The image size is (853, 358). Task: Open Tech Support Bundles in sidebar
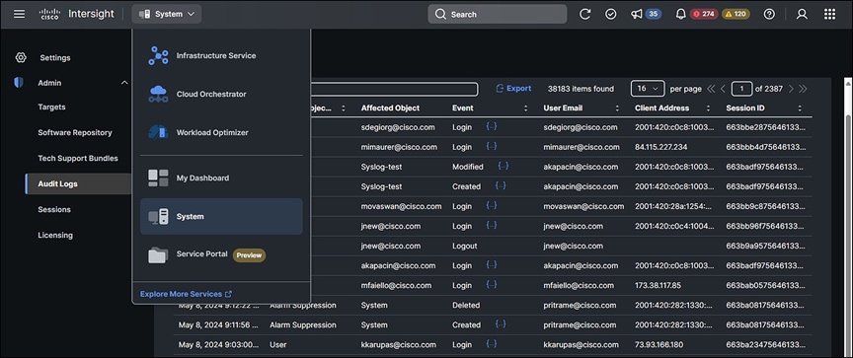(x=78, y=158)
